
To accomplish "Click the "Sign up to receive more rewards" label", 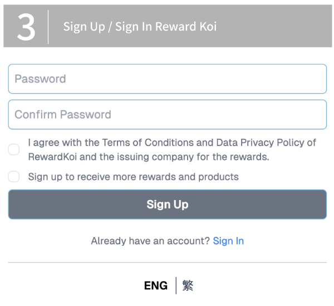I will [133, 177].
